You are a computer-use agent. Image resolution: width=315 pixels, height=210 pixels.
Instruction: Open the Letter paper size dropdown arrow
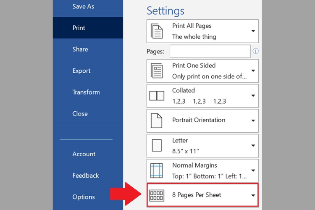point(253,145)
